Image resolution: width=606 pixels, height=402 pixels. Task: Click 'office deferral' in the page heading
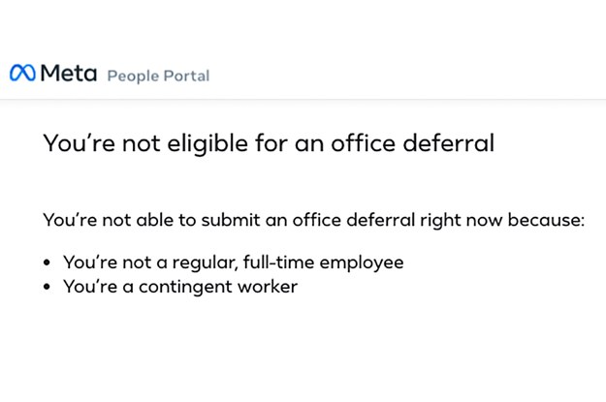413,143
